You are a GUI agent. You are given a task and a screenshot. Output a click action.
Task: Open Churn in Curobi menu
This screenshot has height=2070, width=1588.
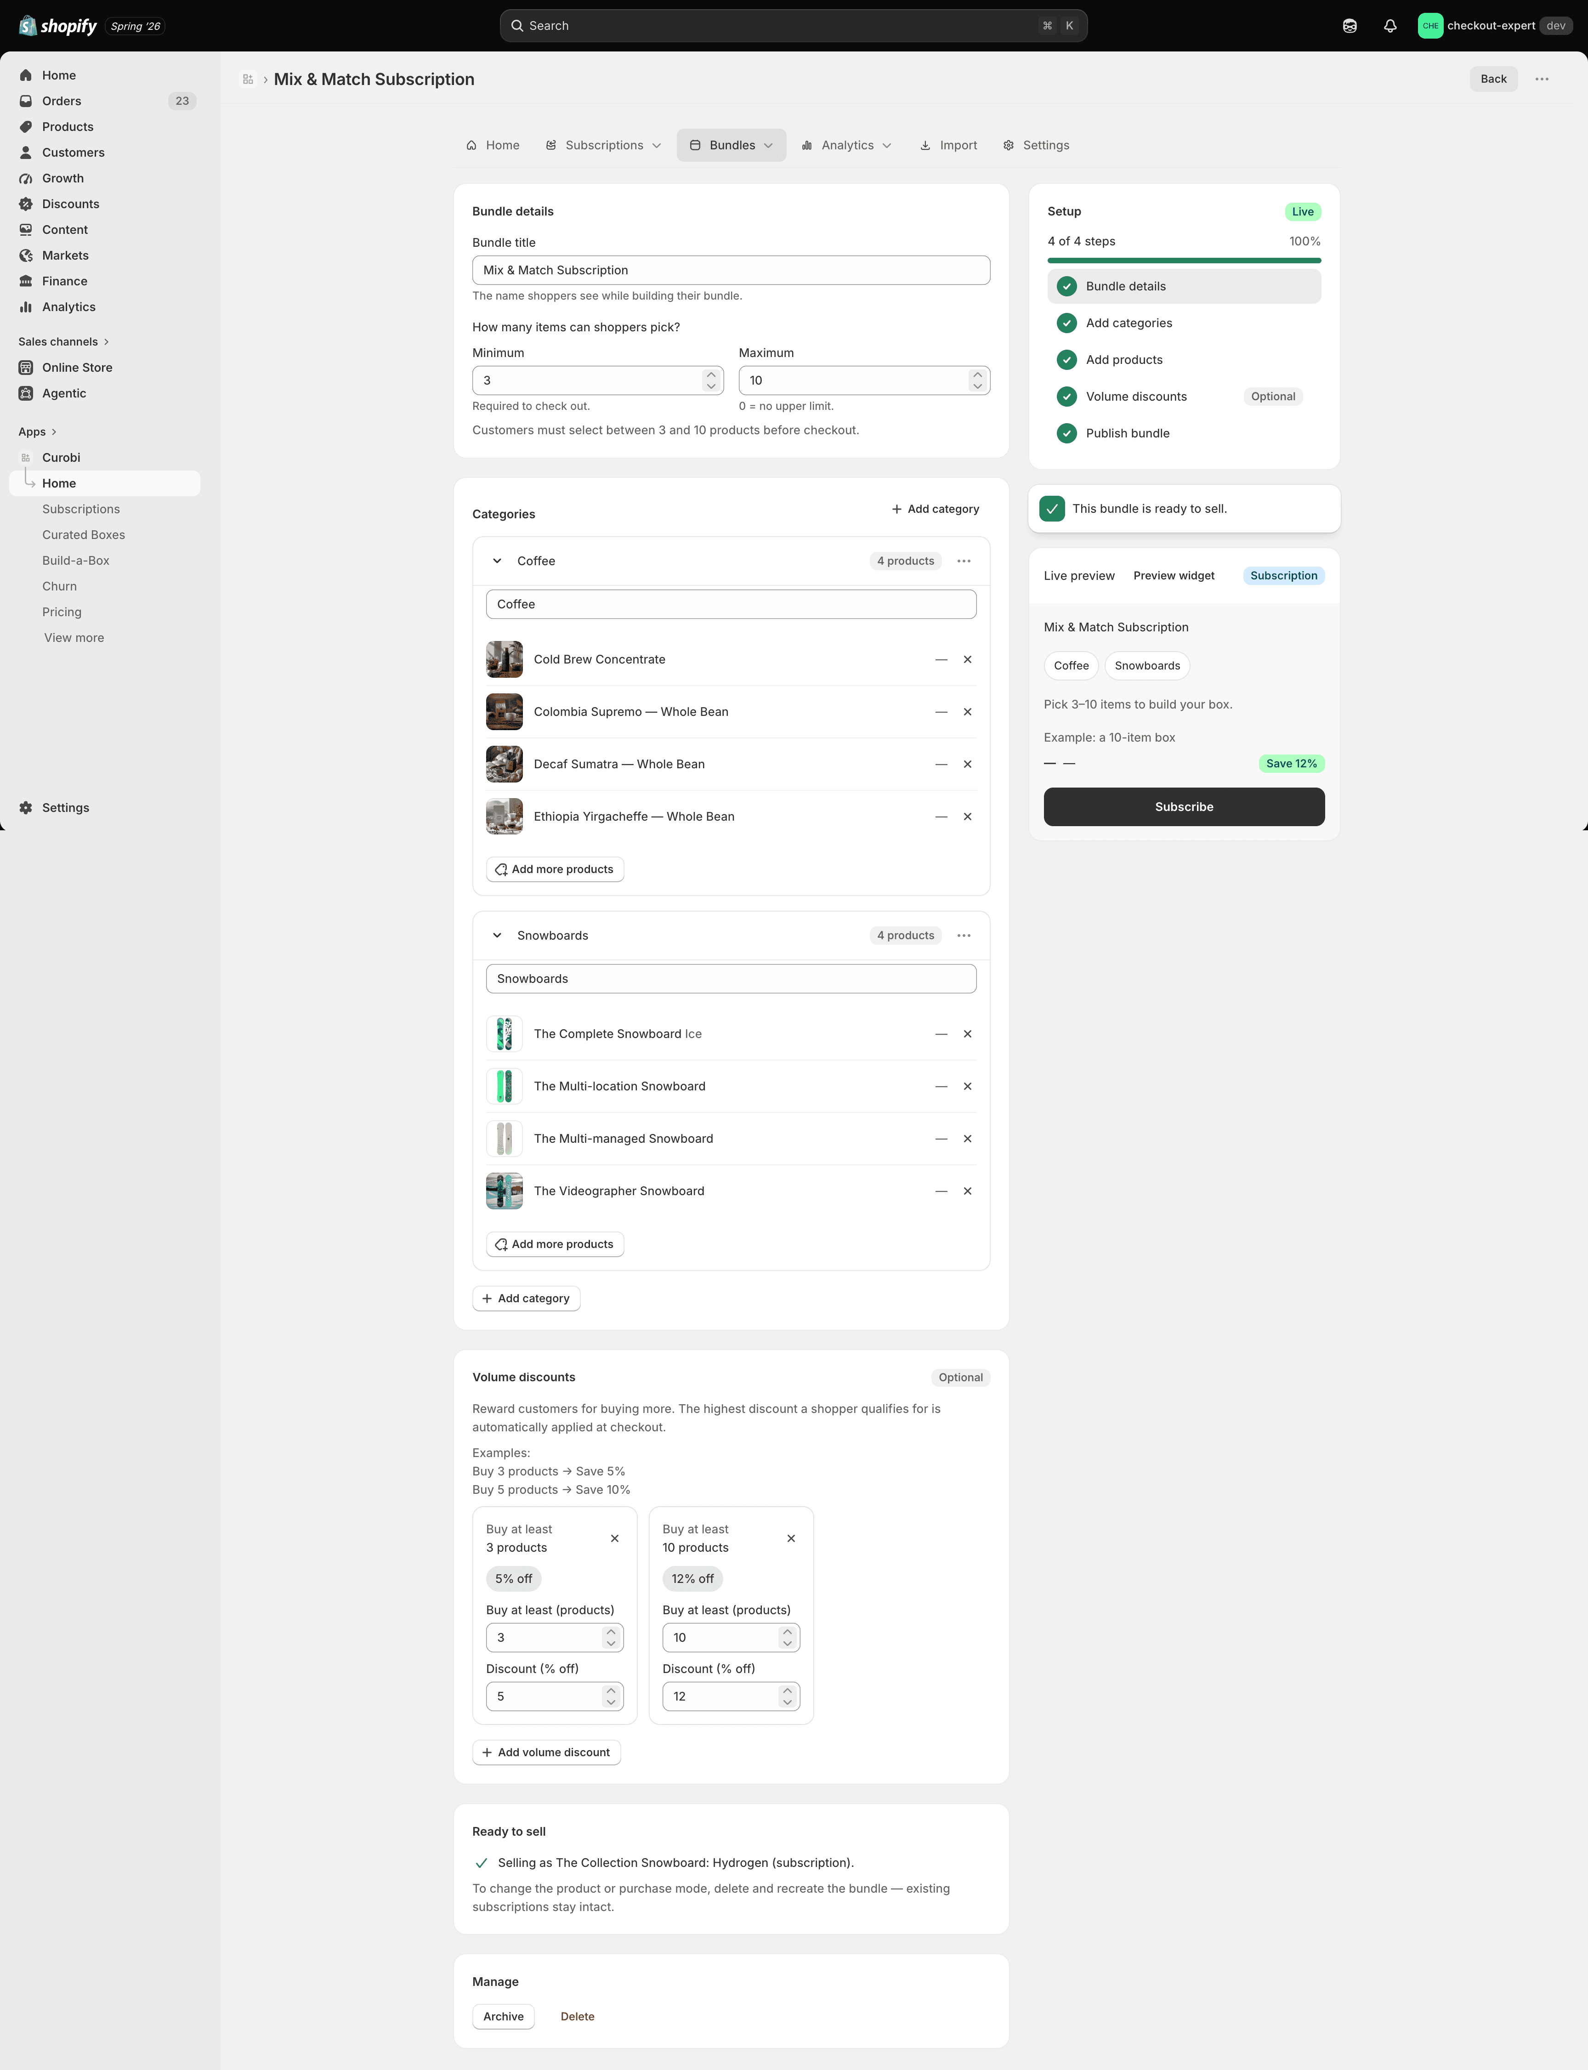pos(60,586)
